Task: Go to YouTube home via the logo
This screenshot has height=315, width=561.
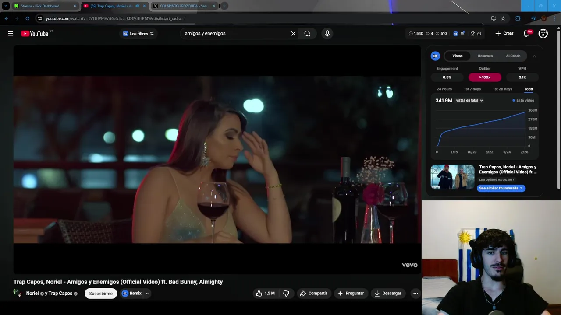Action: (35, 34)
